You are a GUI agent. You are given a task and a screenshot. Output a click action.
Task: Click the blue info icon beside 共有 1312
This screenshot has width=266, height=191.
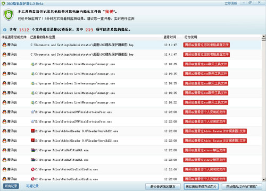click(x=5, y=30)
